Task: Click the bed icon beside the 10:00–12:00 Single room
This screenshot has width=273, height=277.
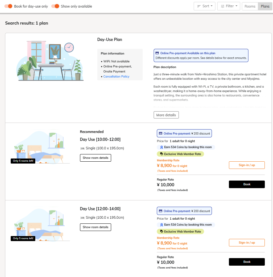Action: pos(82,148)
